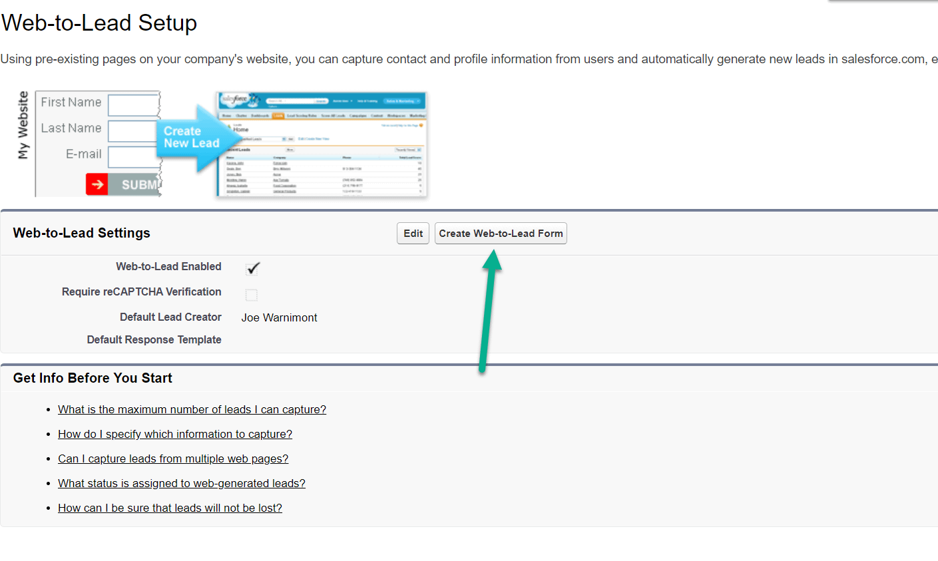Click the Create Web-to-Lead Form button

pyautogui.click(x=501, y=234)
